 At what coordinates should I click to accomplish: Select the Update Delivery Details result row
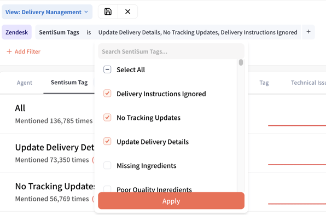47,153
